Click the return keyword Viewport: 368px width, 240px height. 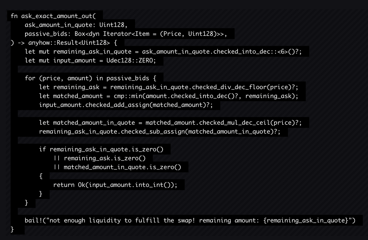[x=64, y=185]
